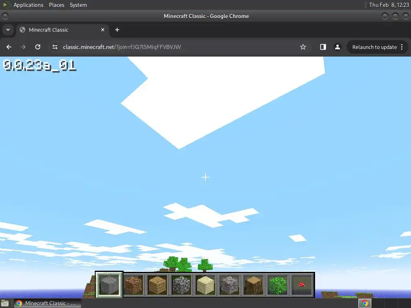Click the window menu button in title bar
This screenshot has width=411, height=308.
(5, 16)
